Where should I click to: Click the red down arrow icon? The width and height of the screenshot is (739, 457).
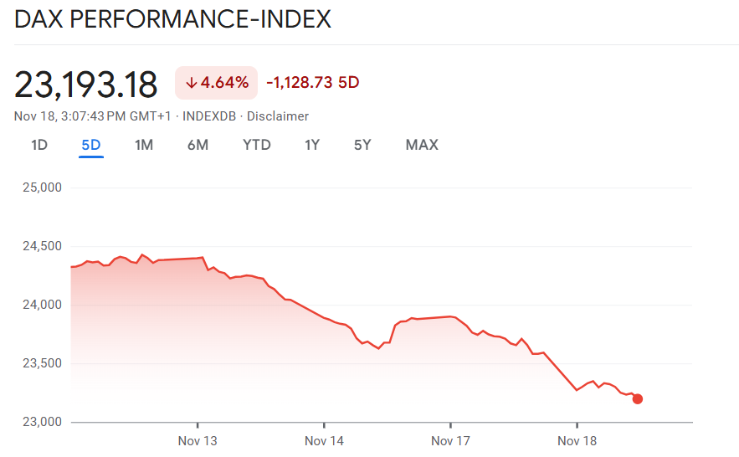[191, 83]
